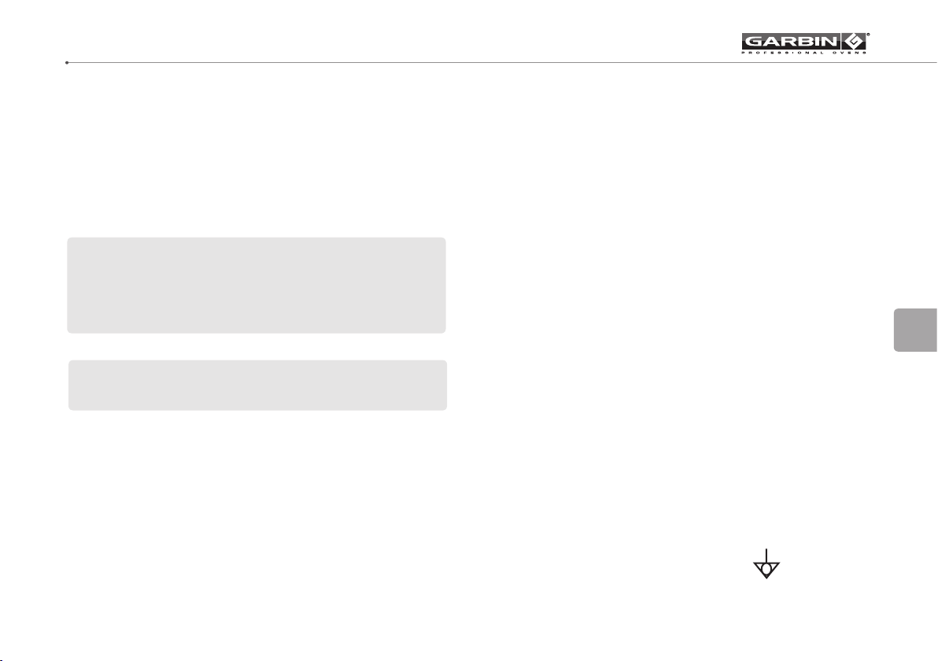Click inside the larger upper gray box

[256, 285]
